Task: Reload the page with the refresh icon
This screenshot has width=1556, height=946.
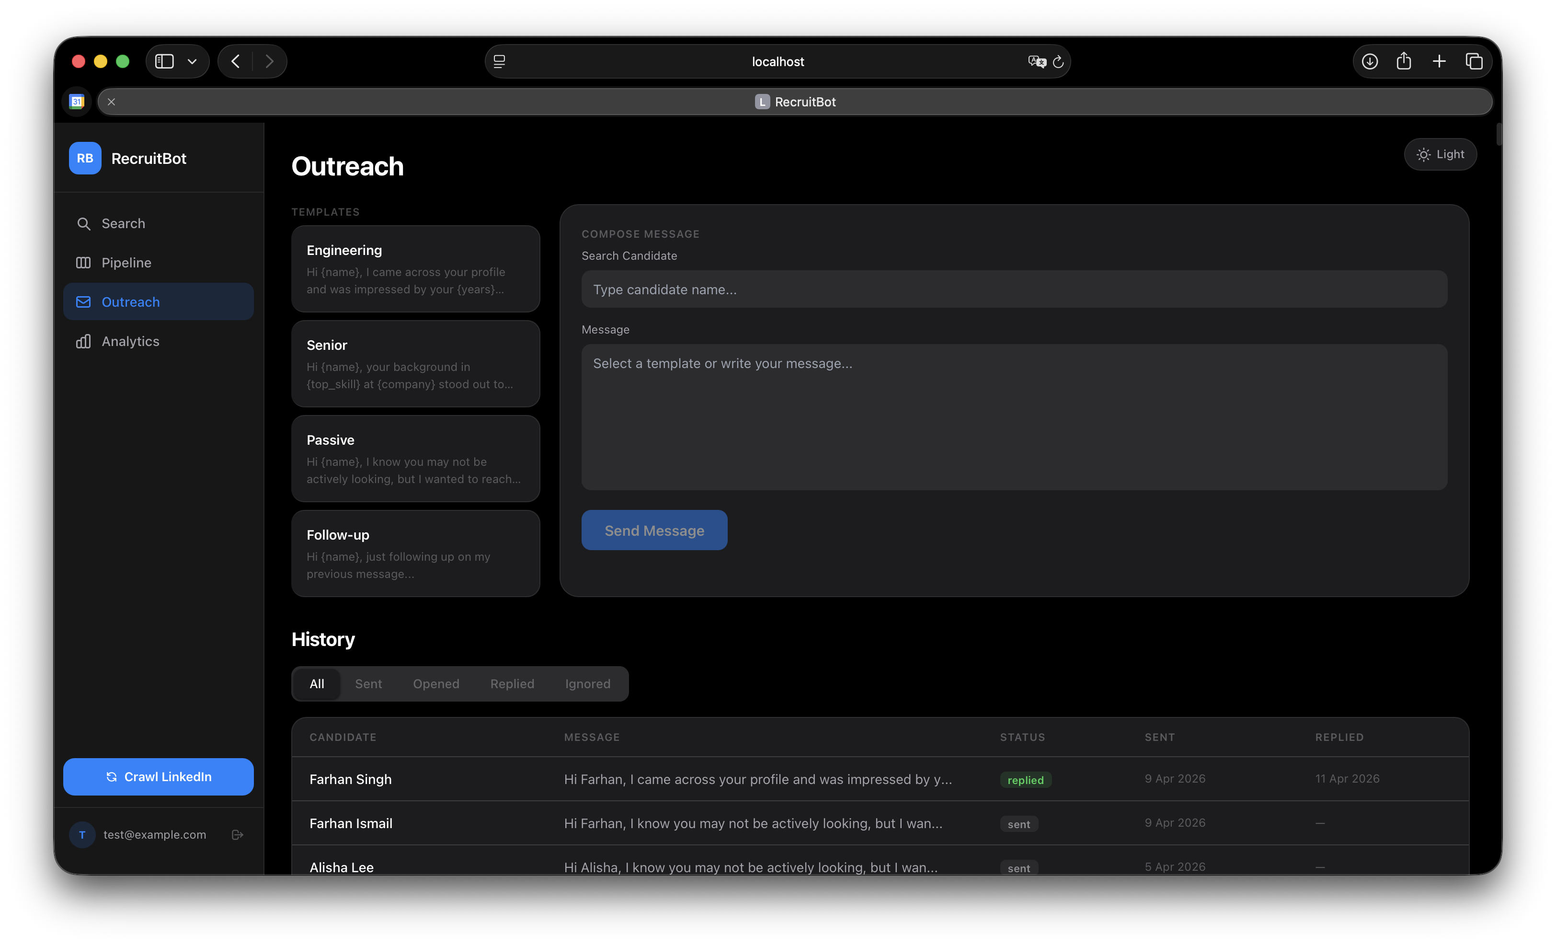Action: click(1058, 62)
